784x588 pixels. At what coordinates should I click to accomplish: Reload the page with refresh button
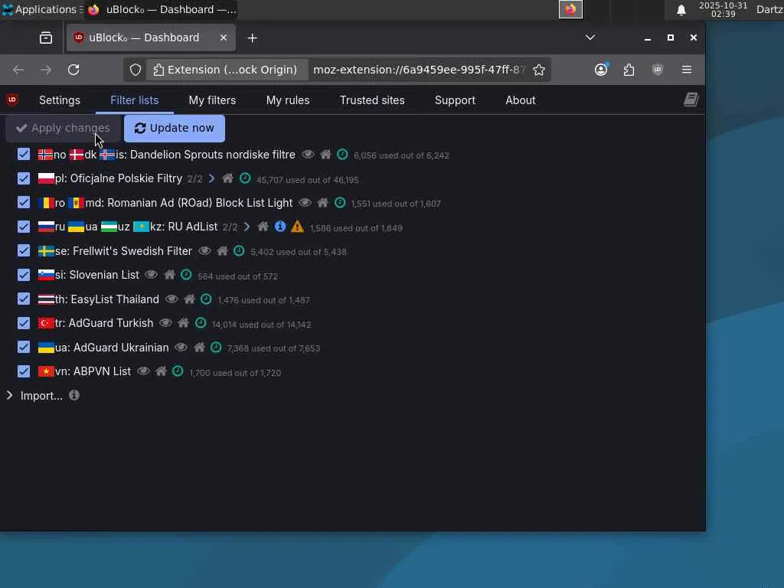[73, 70]
